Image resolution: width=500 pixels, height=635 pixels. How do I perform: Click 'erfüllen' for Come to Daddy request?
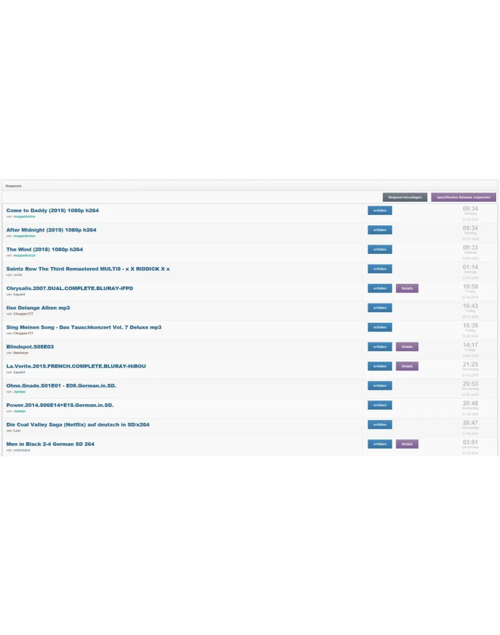(380, 211)
